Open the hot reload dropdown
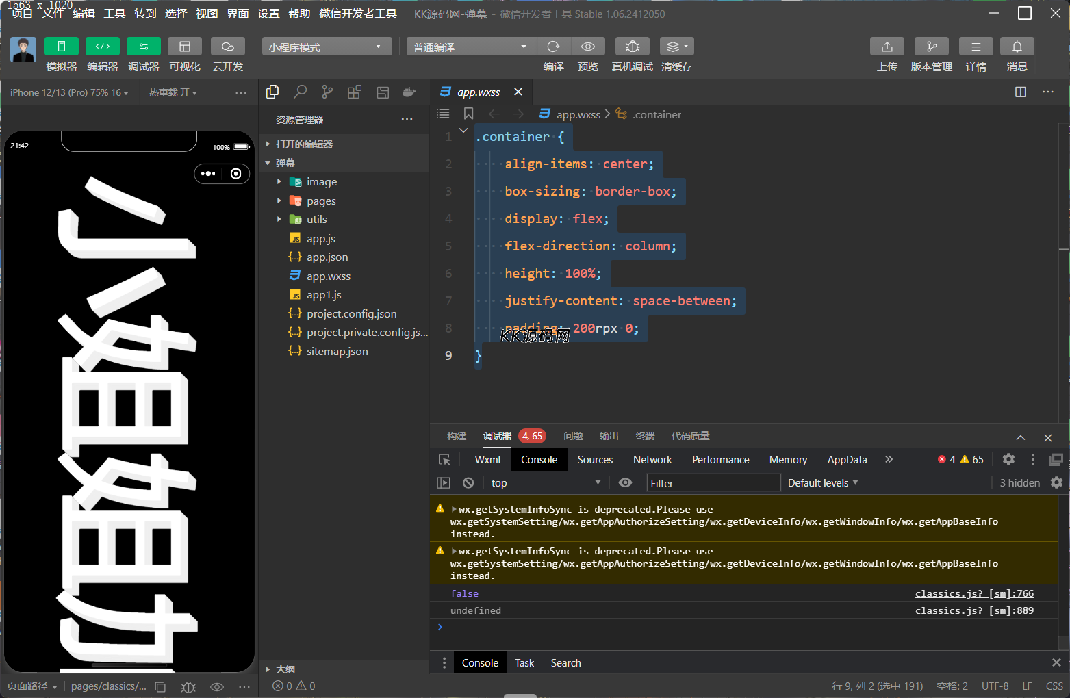Image resolution: width=1070 pixels, height=698 pixels. coord(173,92)
